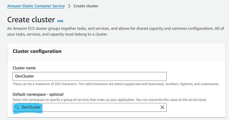Click the search magnifier icon in namespace field
This screenshot has width=229, height=120.
17,107
